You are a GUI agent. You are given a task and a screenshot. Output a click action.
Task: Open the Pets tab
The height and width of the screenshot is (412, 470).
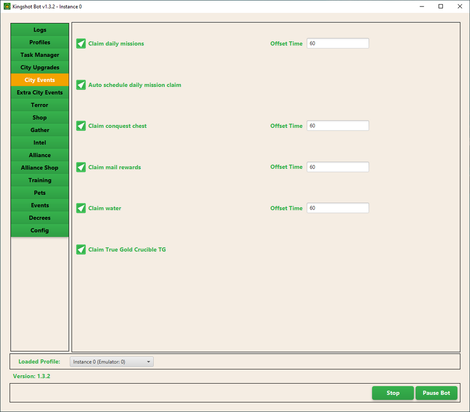[40, 193]
